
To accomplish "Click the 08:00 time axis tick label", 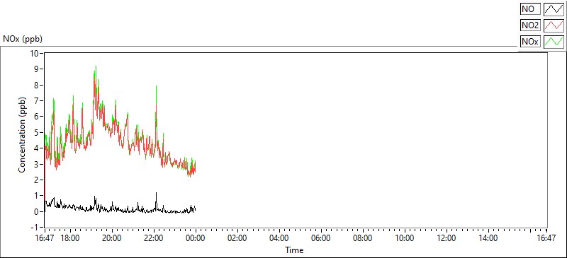I will point(363,238).
